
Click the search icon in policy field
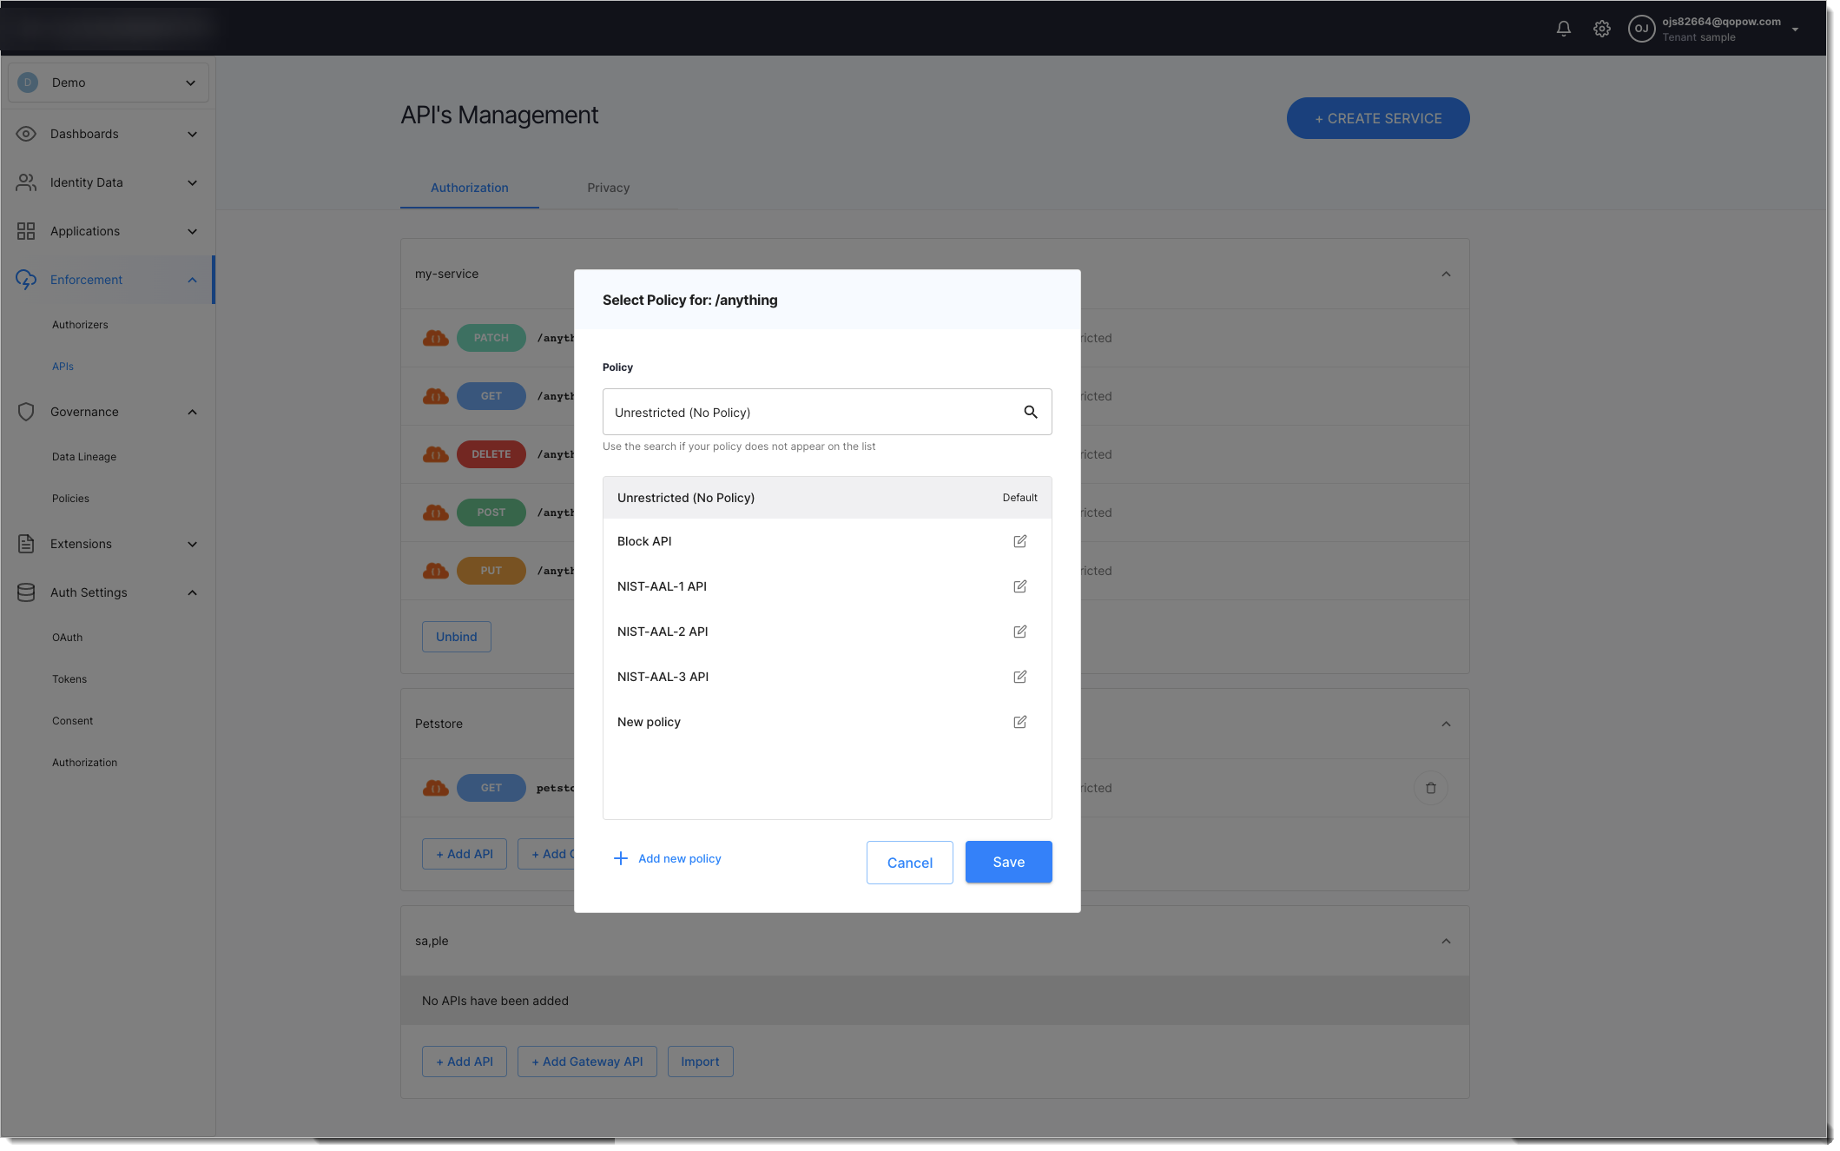pyautogui.click(x=1032, y=411)
